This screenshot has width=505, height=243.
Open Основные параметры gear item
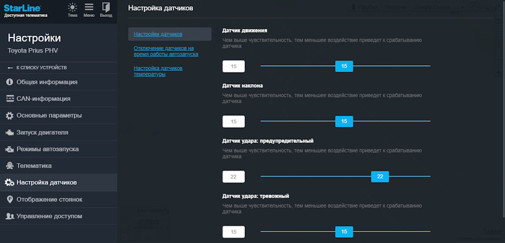(x=58, y=116)
